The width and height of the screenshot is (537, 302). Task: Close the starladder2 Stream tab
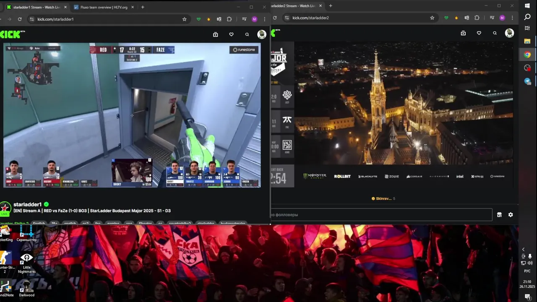pos(321,6)
